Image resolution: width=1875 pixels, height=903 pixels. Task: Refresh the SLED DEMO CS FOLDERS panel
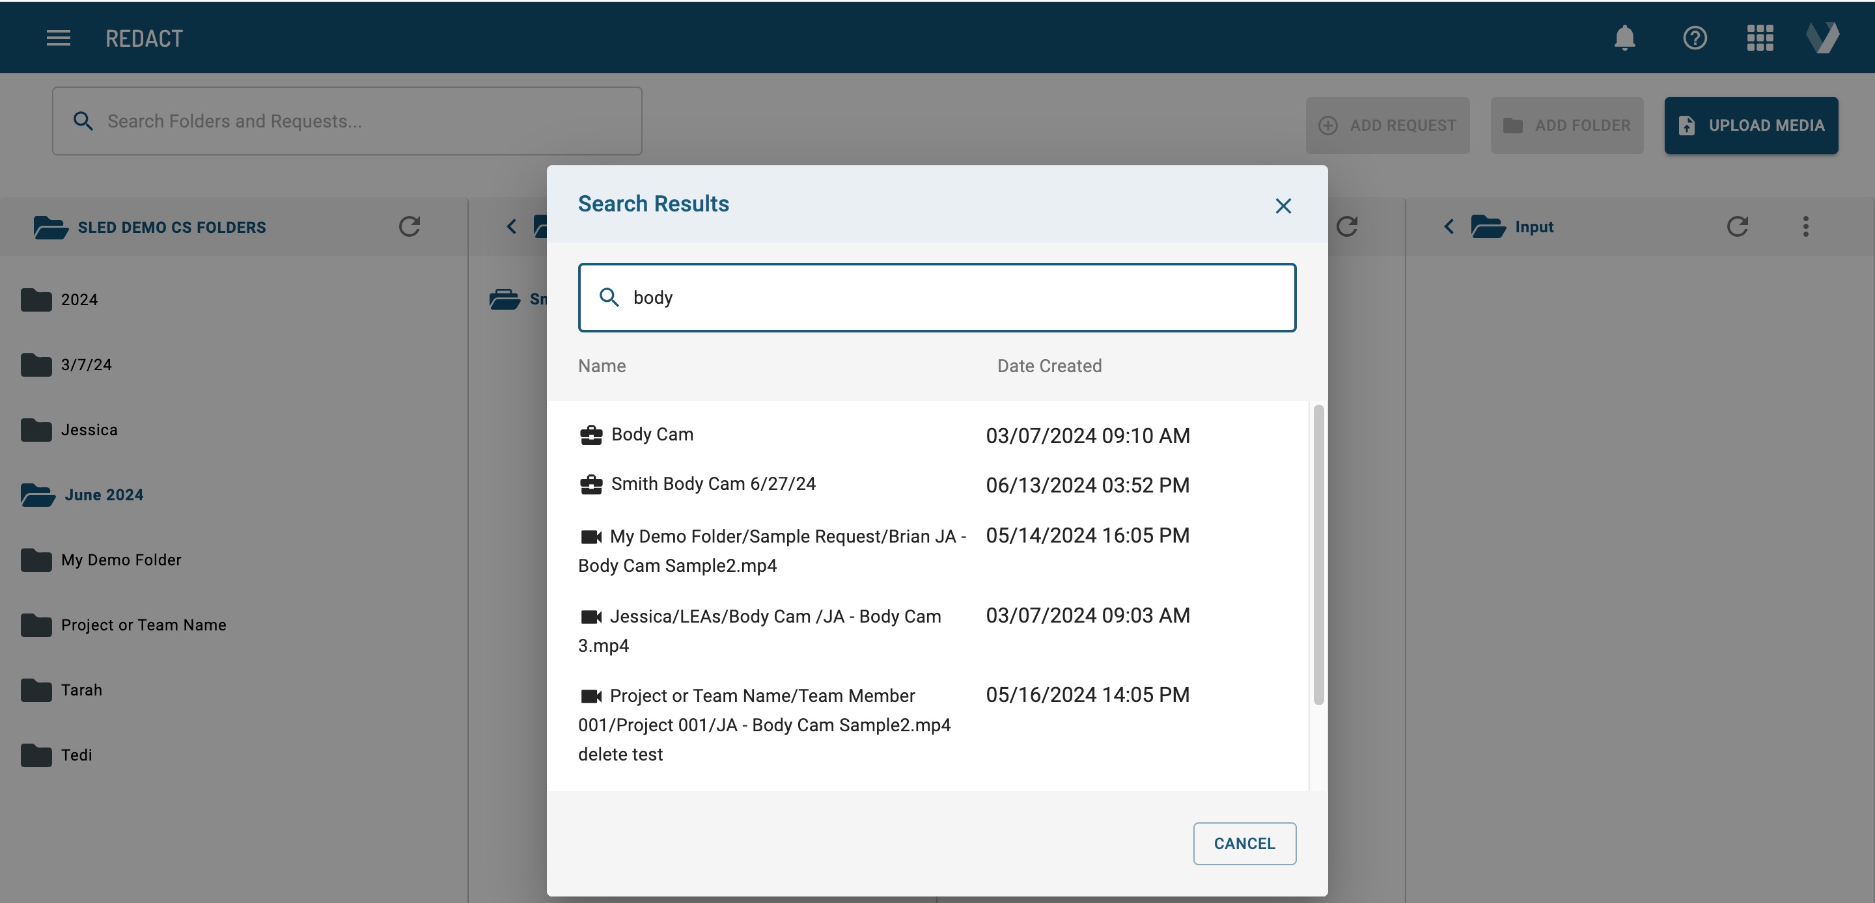(x=409, y=226)
